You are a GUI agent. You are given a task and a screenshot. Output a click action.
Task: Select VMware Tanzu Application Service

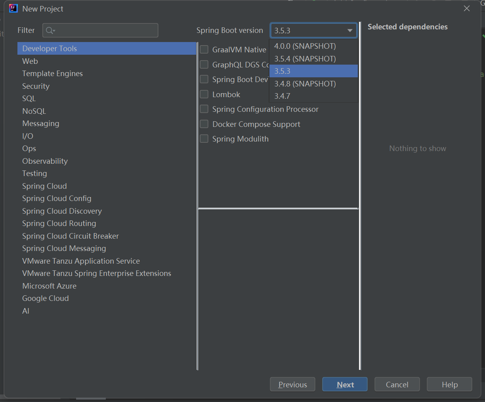107,261
